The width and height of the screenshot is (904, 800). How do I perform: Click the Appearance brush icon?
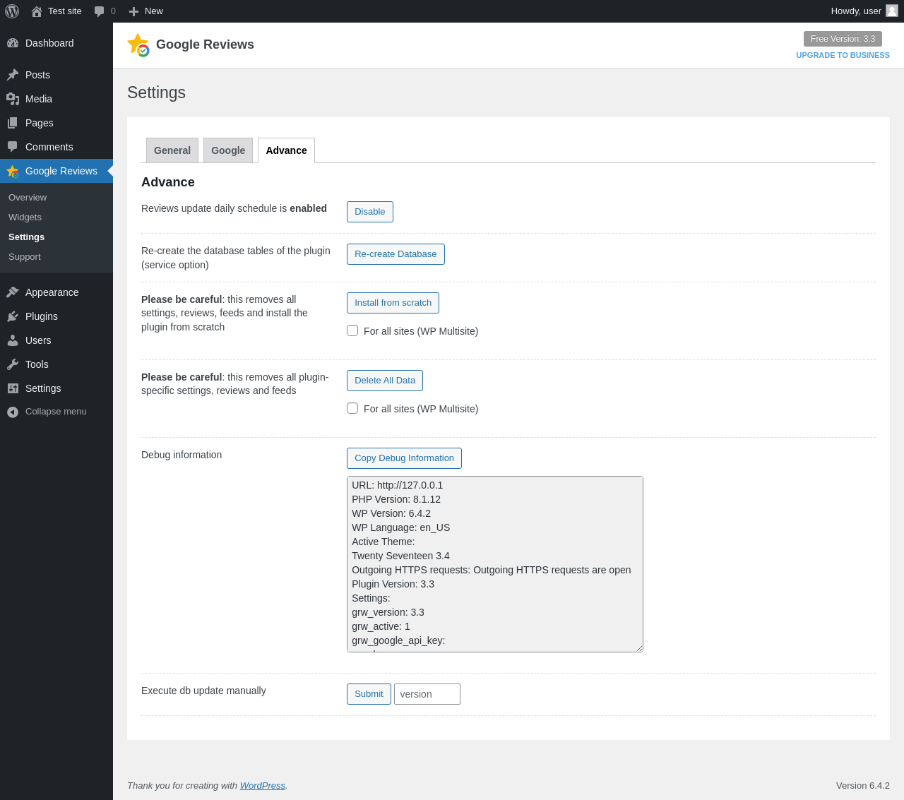[13, 292]
